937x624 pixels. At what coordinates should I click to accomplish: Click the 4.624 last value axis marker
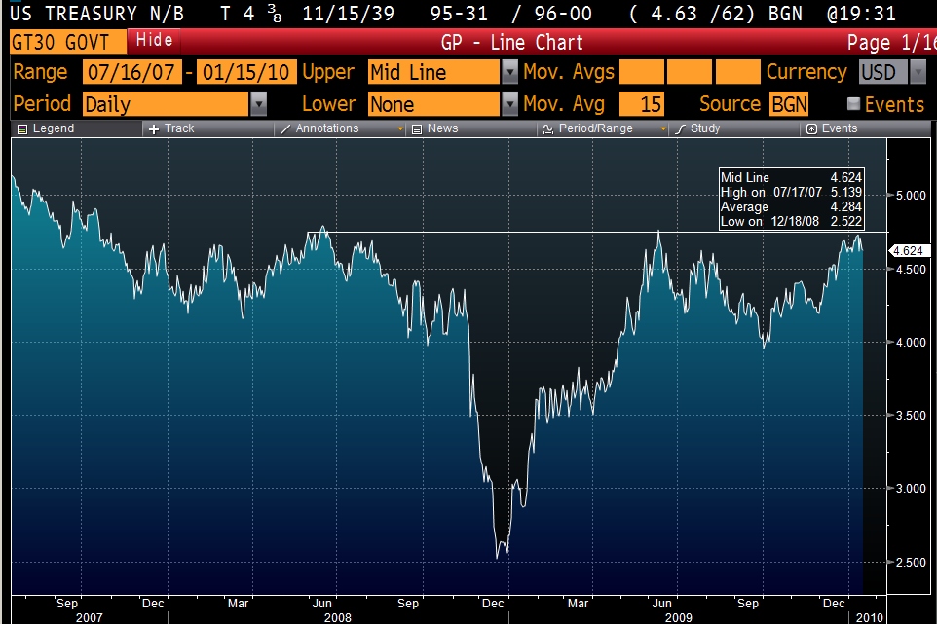pyautogui.click(x=909, y=250)
